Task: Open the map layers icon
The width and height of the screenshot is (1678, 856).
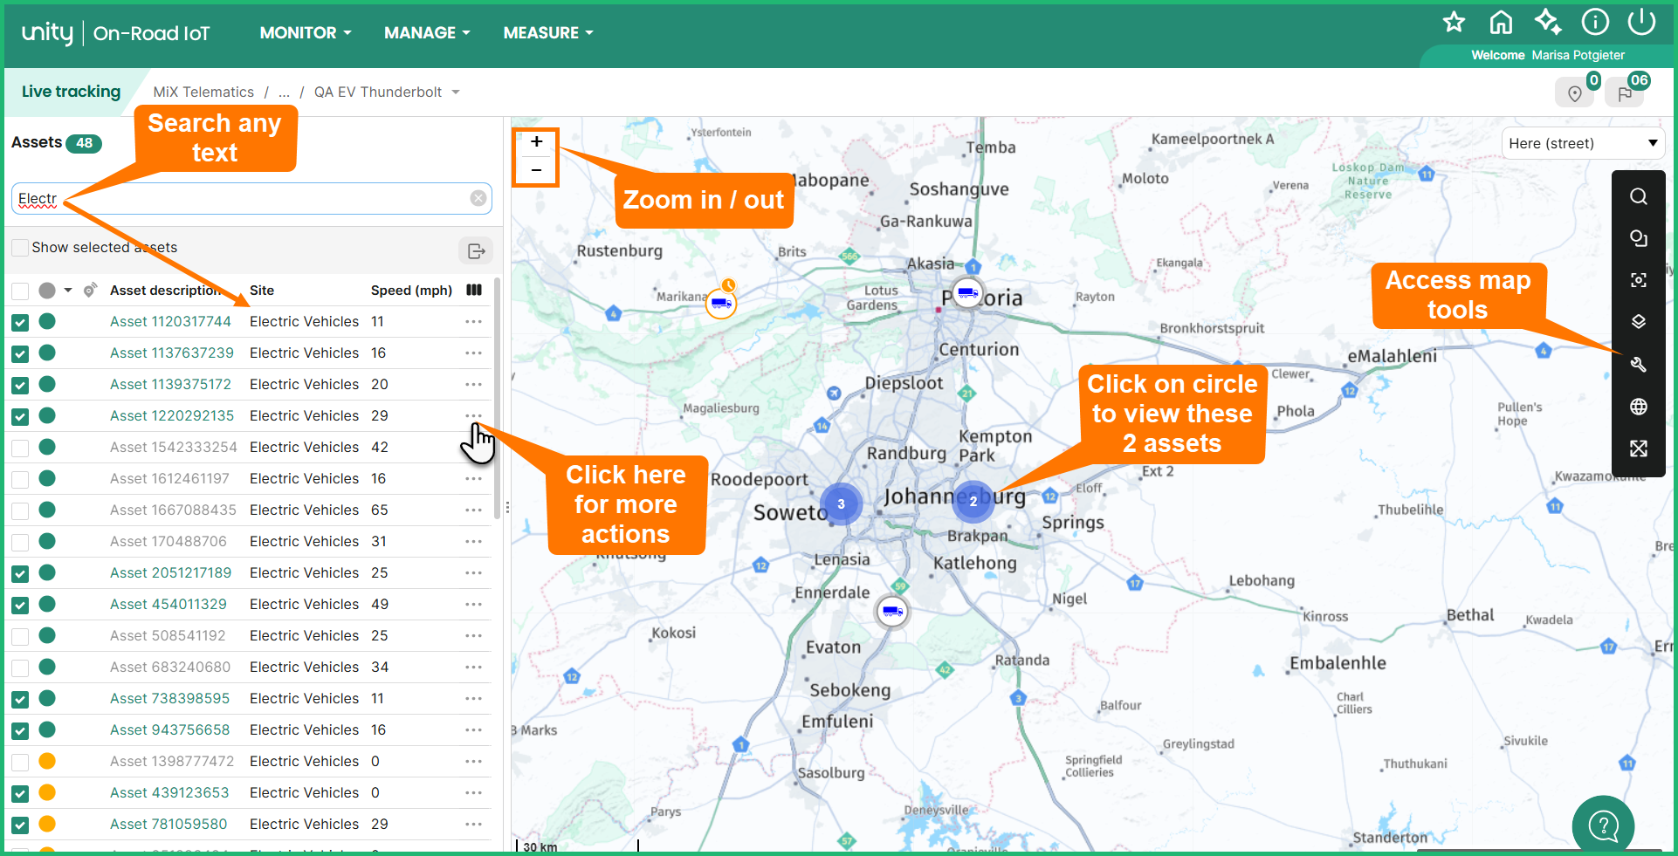Action: point(1639,322)
